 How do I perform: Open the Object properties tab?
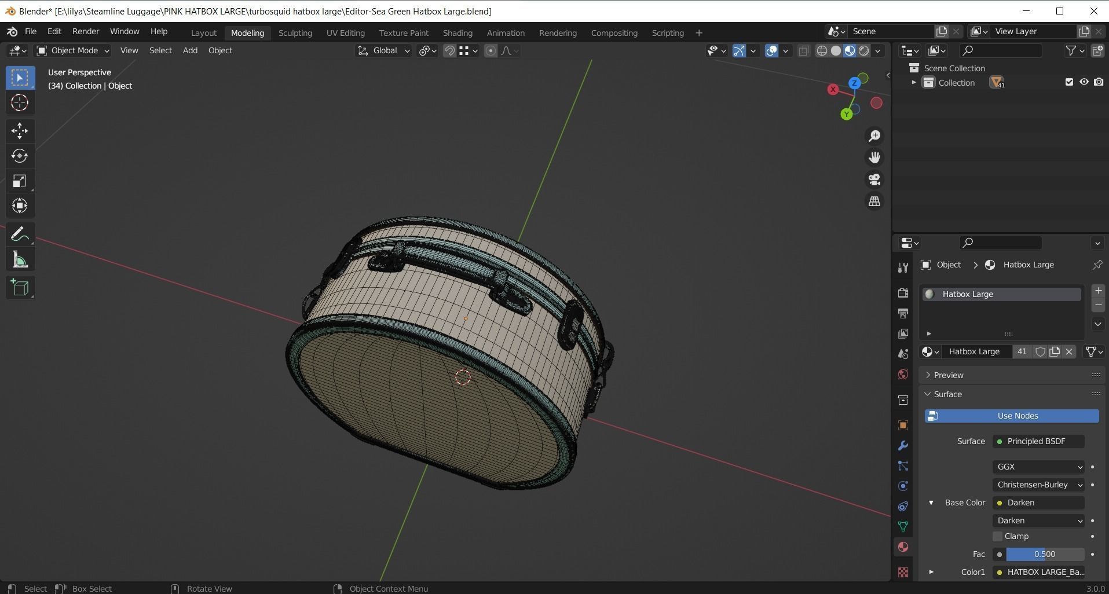(x=903, y=426)
